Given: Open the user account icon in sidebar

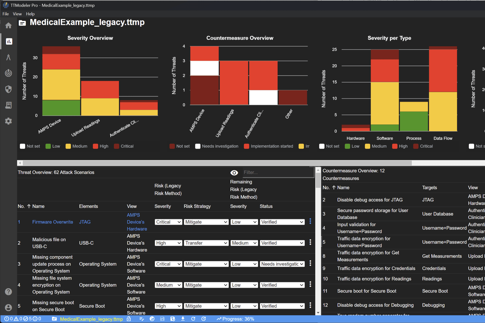Looking at the screenshot, I should point(8,307).
